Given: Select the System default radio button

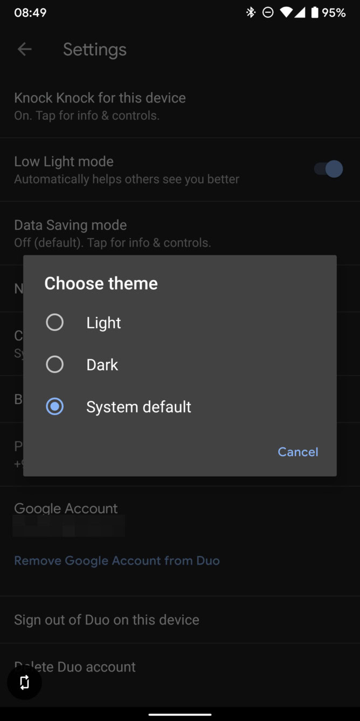Looking at the screenshot, I should point(55,406).
